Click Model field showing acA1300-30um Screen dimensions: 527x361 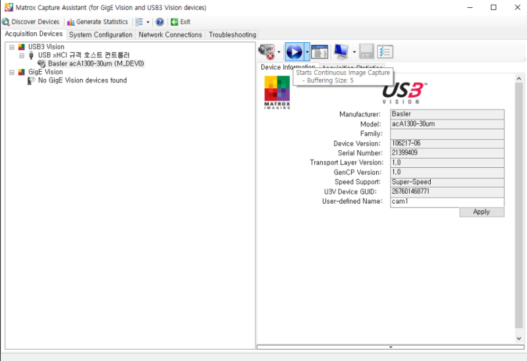447,124
